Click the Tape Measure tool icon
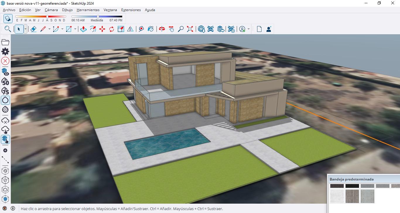Viewport: 400px width, 213px height. click(x=141, y=29)
